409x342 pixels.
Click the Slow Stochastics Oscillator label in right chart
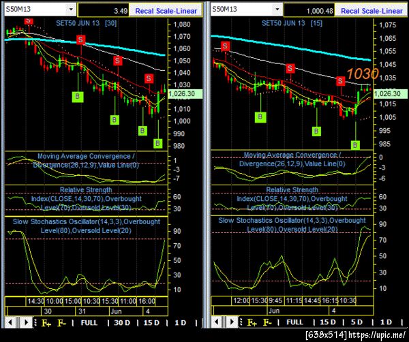click(292, 225)
